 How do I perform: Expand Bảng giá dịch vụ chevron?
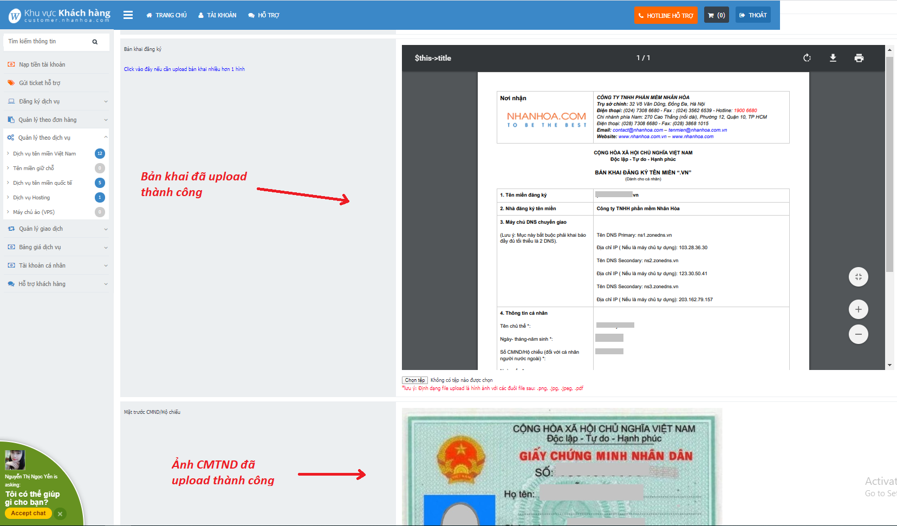pyautogui.click(x=106, y=247)
